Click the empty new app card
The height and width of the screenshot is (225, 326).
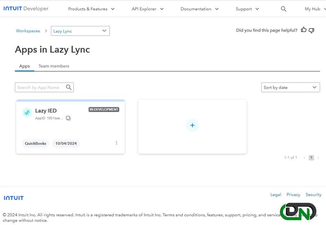(x=192, y=127)
